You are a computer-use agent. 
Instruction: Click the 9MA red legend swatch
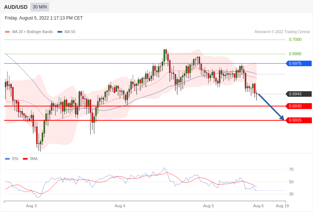coord(25,159)
